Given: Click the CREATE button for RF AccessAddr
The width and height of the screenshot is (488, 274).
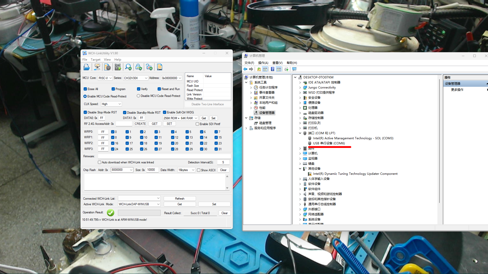Looking at the screenshot, I should (140, 124).
